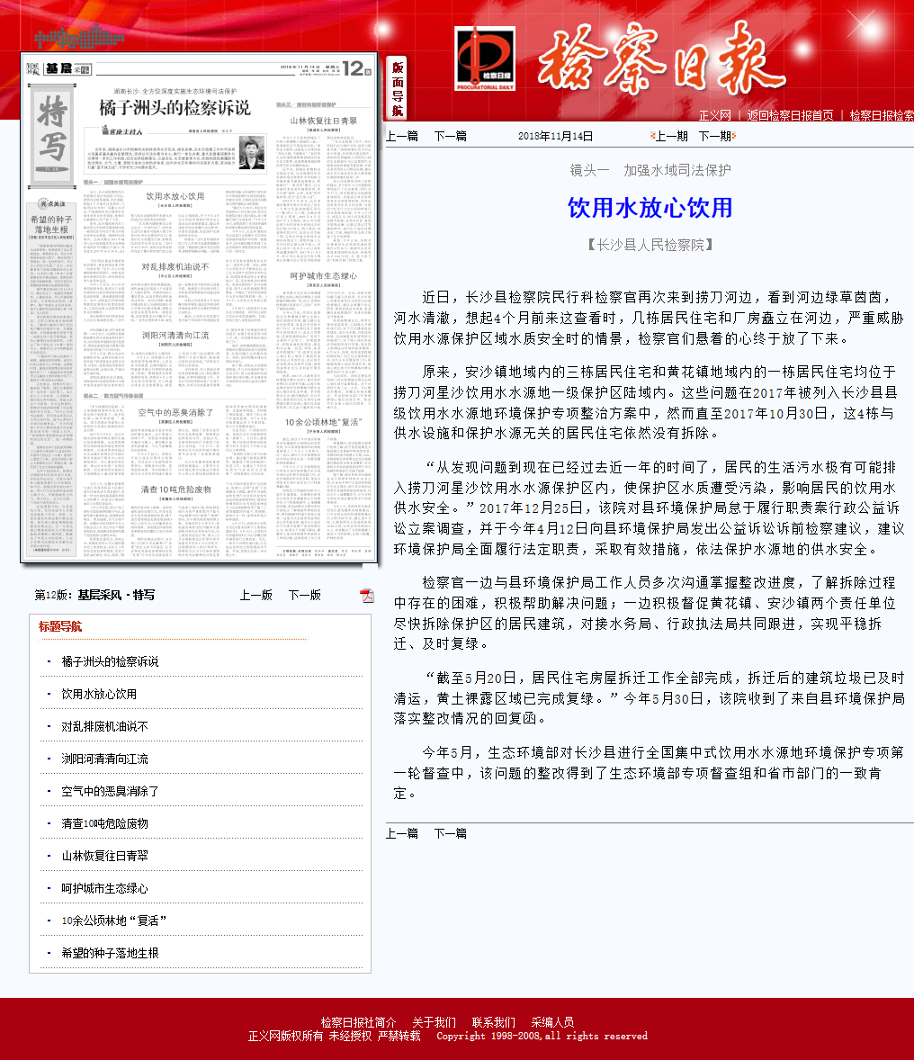914x1060 pixels.
Task: Go to previous issue 上一期
Action: (x=671, y=136)
